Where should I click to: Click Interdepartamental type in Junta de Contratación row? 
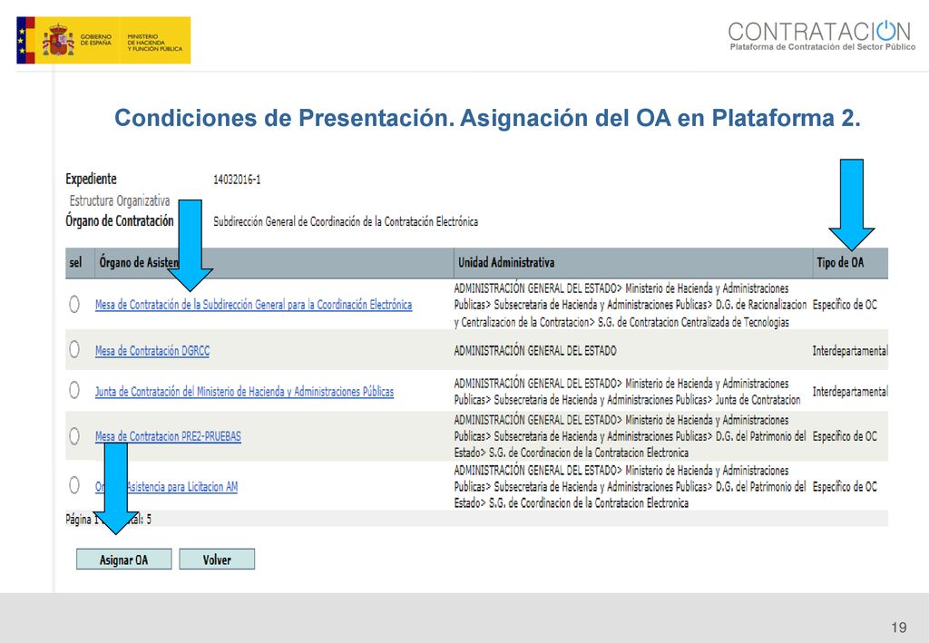click(x=850, y=392)
